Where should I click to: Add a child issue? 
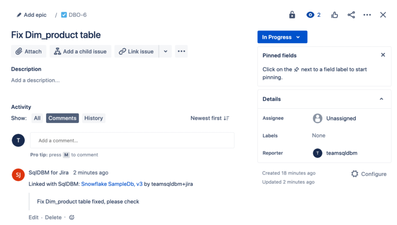[80, 51]
